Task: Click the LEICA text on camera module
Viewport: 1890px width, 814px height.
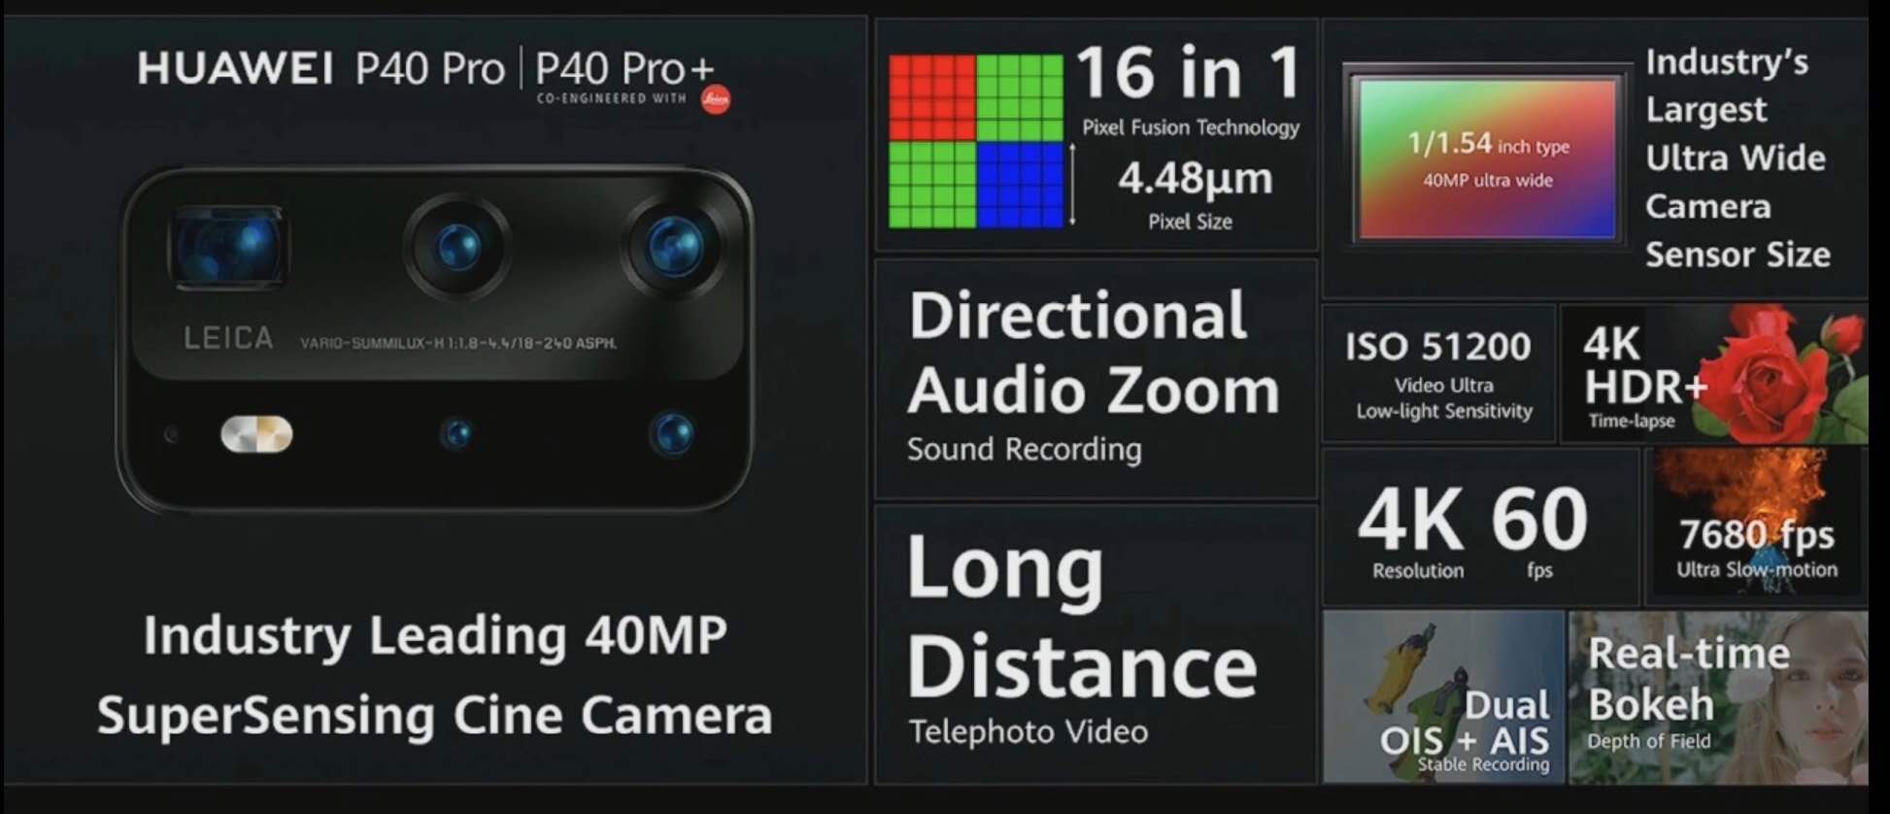Action: (x=229, y=338)
